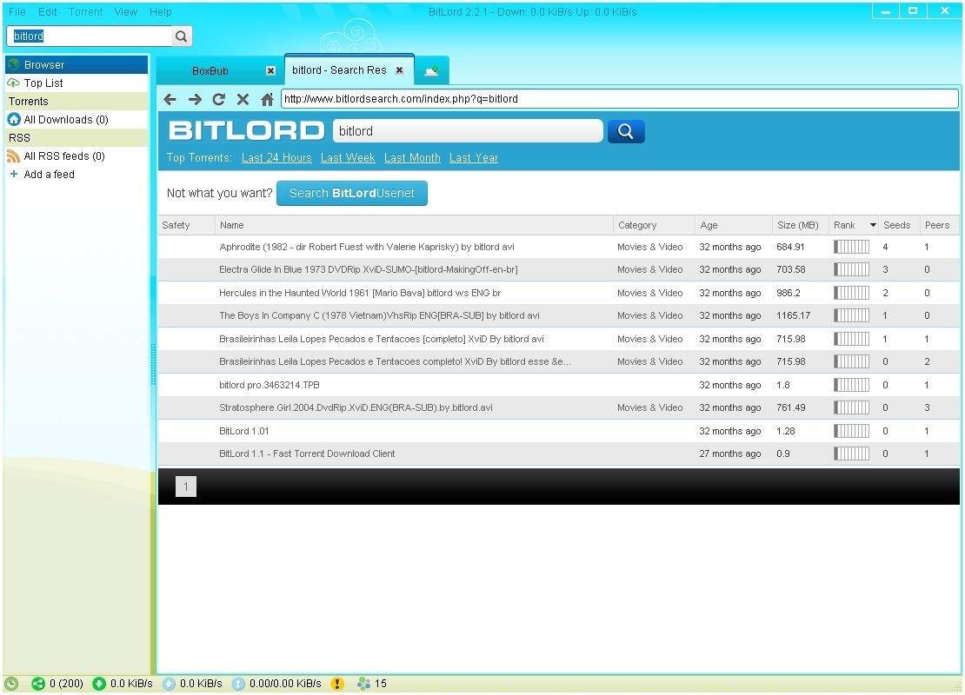Image resolution: width=965 pixels, height=695 pixels.
Task: Open a new tab with plus icon
Action: (431, 71)
